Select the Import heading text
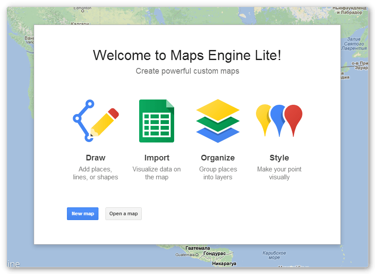This screenshot has height=274, width=375. [x=157, y=158]
